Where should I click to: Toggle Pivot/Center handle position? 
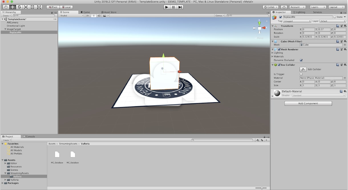(x=53, y=7)
